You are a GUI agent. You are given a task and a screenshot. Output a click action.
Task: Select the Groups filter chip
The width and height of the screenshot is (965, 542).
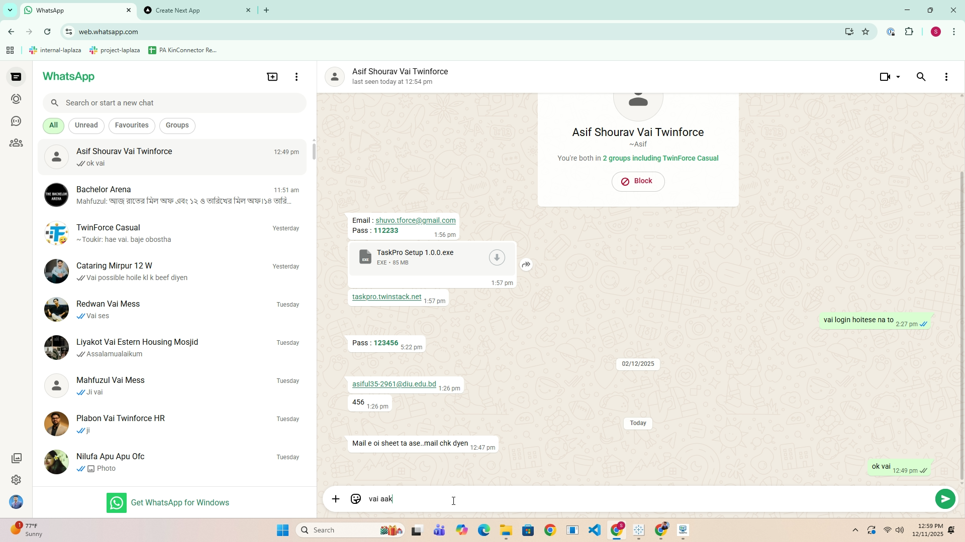tap(177, 125)
